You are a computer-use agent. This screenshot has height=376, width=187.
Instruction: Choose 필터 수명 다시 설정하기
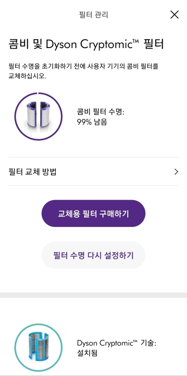(93, 255)
